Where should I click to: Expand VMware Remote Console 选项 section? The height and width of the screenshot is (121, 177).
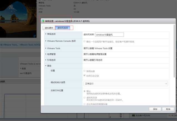click(x=46, y=41)
